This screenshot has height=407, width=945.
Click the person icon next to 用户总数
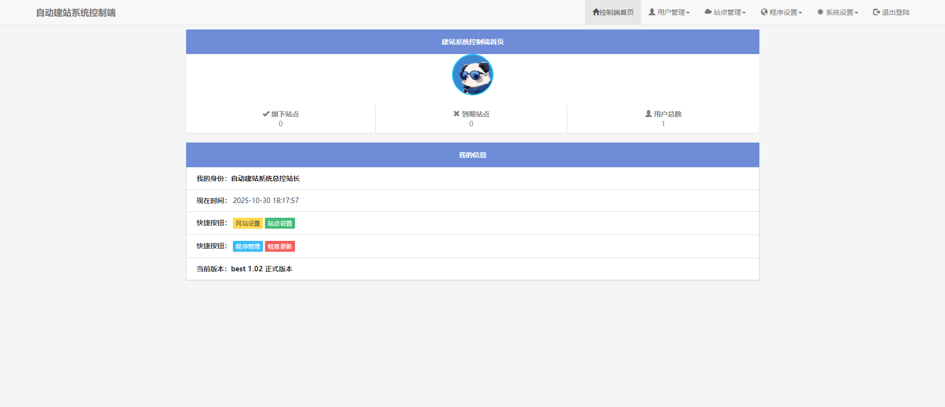pyautogui.click(x=649, y=114)
